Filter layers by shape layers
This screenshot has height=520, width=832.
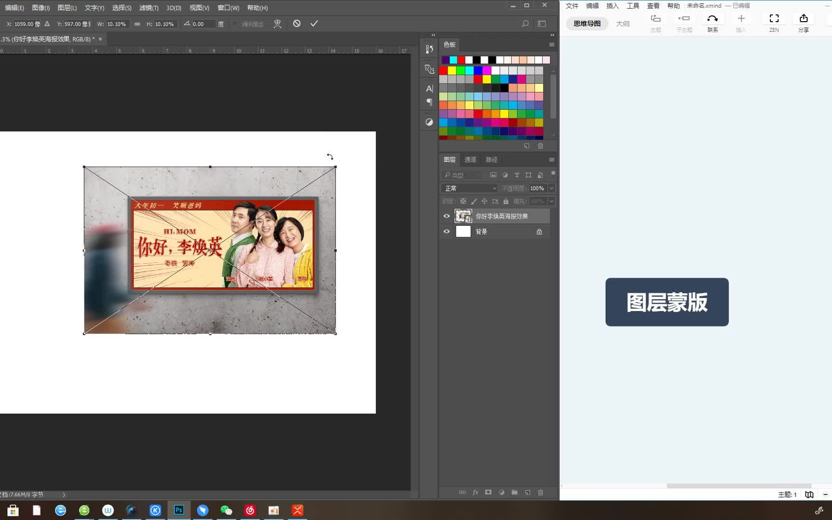click(528, 175)
